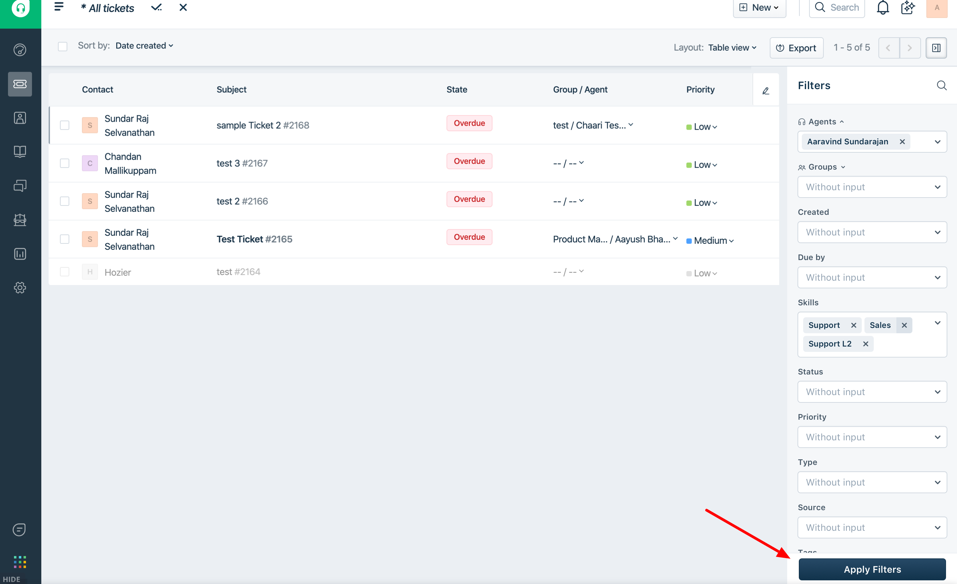Open the New menu in the header

click(759, 8)
